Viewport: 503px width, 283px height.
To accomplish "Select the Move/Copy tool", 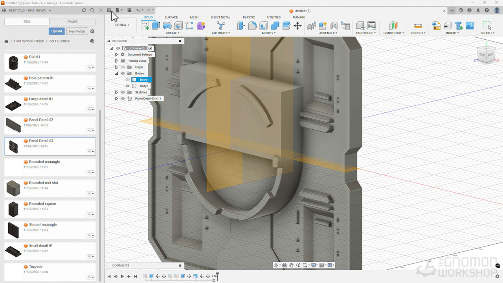I will click(x=297, y=26).
